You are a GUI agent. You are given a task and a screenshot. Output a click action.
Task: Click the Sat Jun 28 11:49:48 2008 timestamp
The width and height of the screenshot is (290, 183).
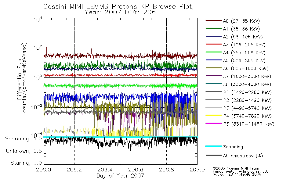[x=237, y=174]
